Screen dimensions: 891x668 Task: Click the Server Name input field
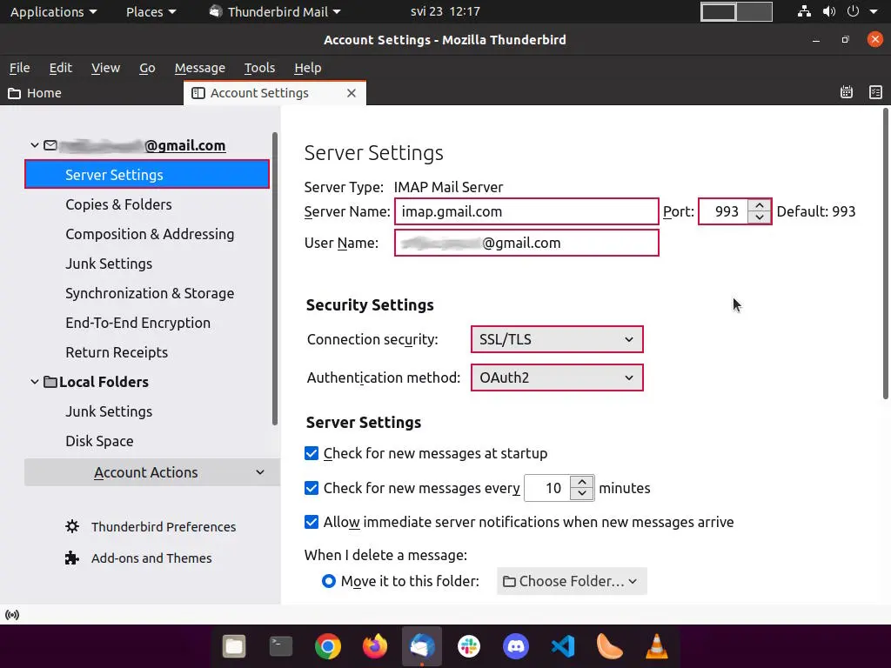click(x=526, y=211)
